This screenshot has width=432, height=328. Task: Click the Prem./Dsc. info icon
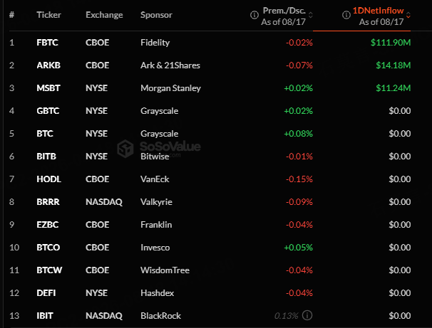click(254, 15)
